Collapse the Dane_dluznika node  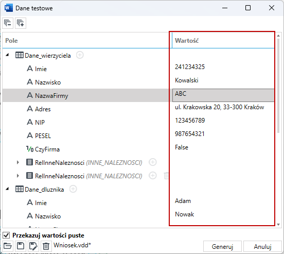[x=7, y=189]
